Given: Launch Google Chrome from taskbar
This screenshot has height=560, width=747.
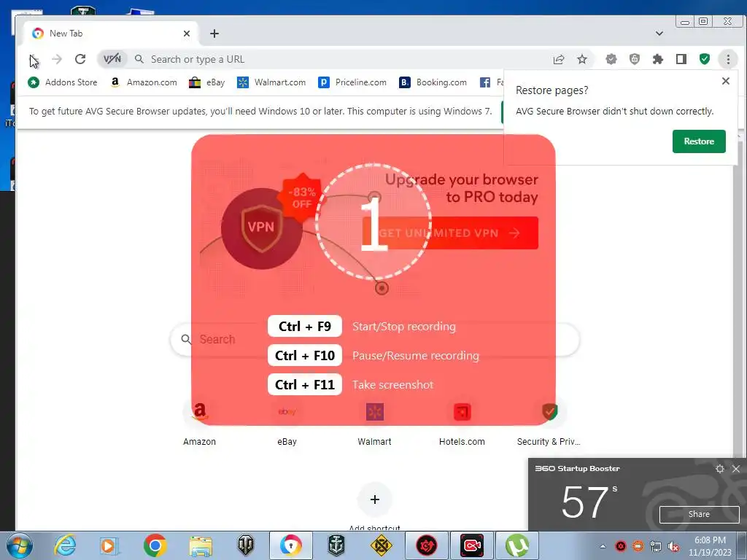Looking at the screenshot, I should [x=155, y=545].
